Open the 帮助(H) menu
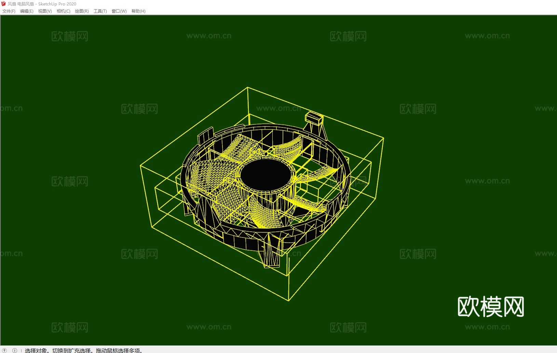This screenshot has height=353, width=557. click(138, 11)
